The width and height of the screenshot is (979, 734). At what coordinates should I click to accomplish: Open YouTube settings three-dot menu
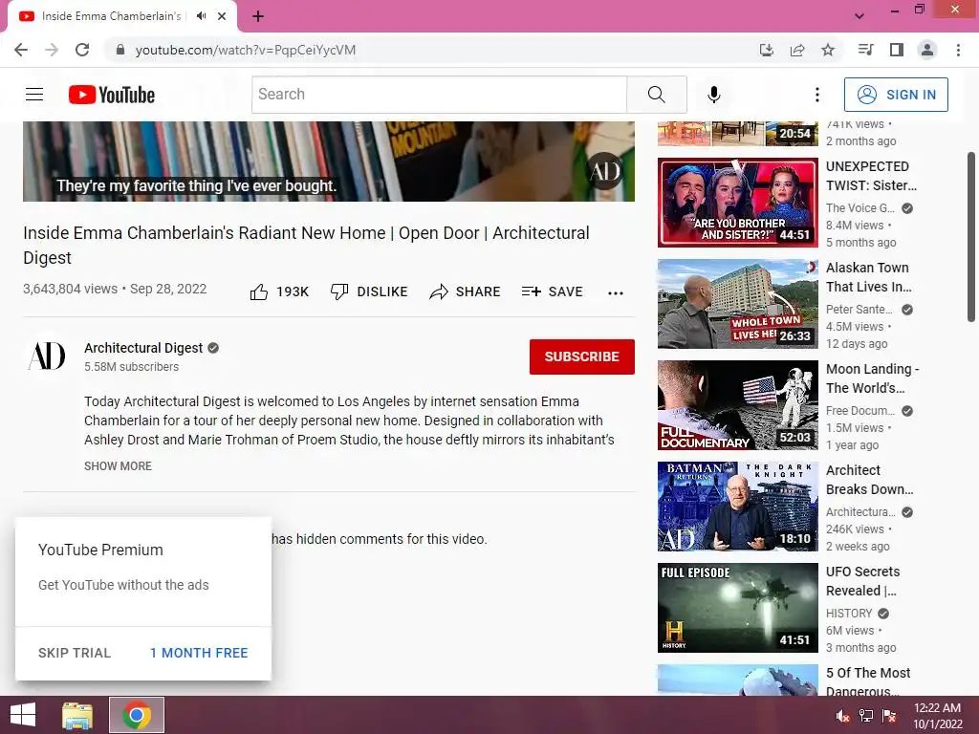click(816, 95)
